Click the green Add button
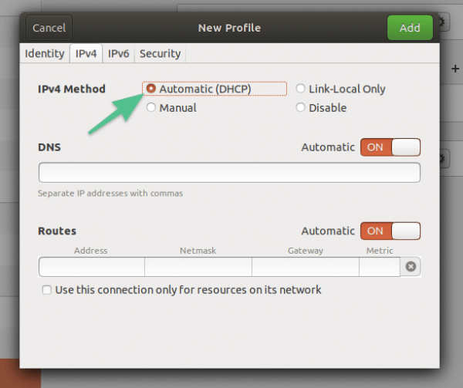 410,28
